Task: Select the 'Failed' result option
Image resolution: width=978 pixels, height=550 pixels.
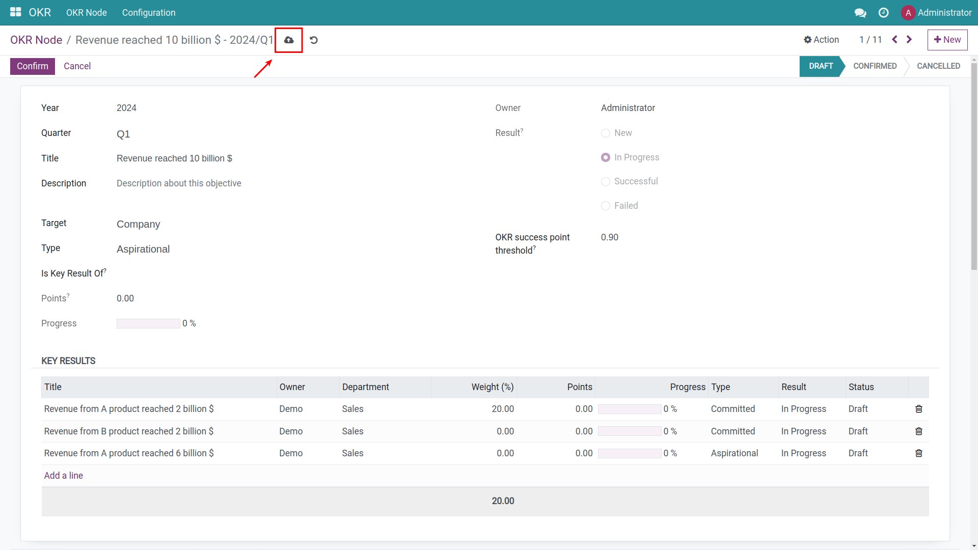Action: tap(606, 206)
